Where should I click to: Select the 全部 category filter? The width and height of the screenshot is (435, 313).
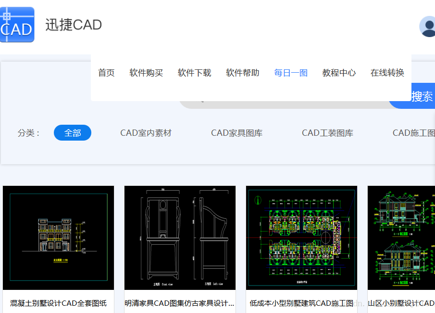pos(73,132)
